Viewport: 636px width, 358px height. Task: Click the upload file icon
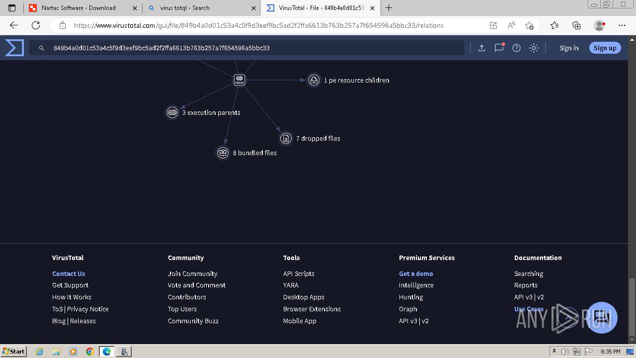tap(481, 48)
